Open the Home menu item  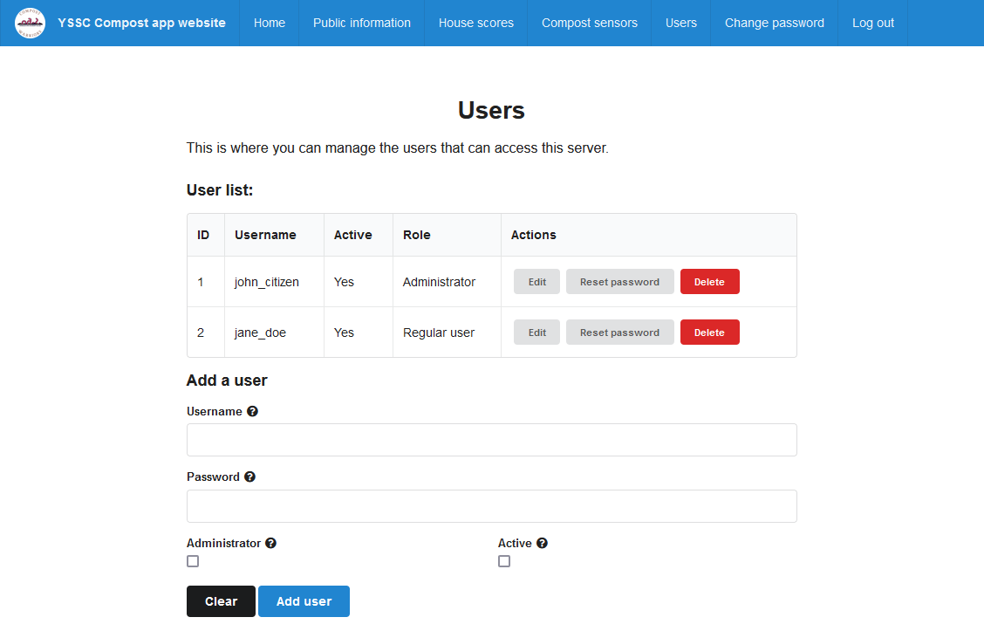(269, 24)
